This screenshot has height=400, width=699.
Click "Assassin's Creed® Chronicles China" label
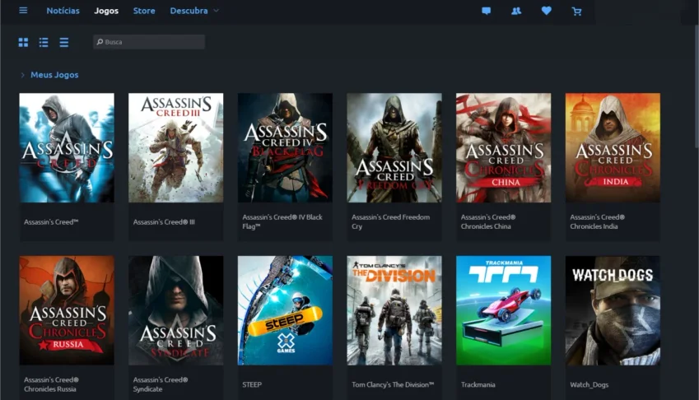coord(488,222)
